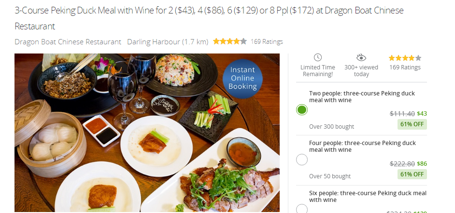Image resolution: width=455 pixels, height=213 pixels.
Task: Click the eye icon above 300+ viewed today
Action: [x=361, y=58]
